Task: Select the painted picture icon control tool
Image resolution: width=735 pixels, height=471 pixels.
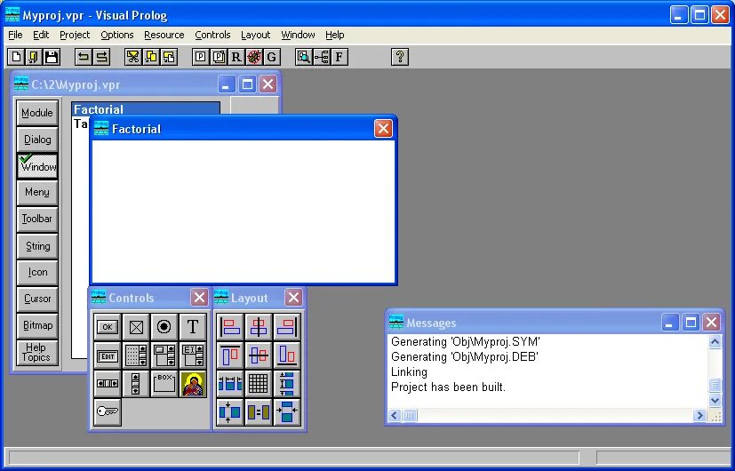Action: [x=193, y=384]
